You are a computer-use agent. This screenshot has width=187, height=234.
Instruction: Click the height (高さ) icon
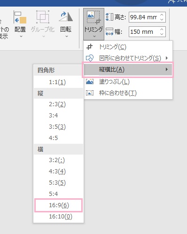tap(109, 17)
